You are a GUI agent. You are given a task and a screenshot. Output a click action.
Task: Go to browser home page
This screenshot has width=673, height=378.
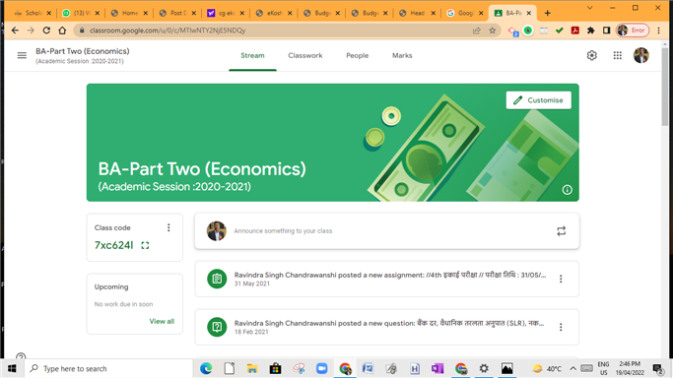click(62, 31)
